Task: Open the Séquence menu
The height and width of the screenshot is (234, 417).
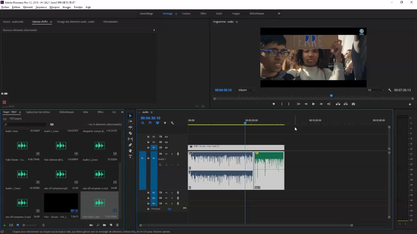Action: (x=41, y=7)
